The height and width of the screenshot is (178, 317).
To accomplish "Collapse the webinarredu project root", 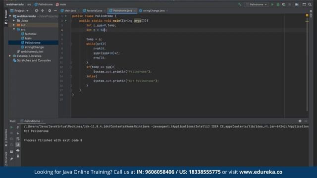I will point(10,16).
